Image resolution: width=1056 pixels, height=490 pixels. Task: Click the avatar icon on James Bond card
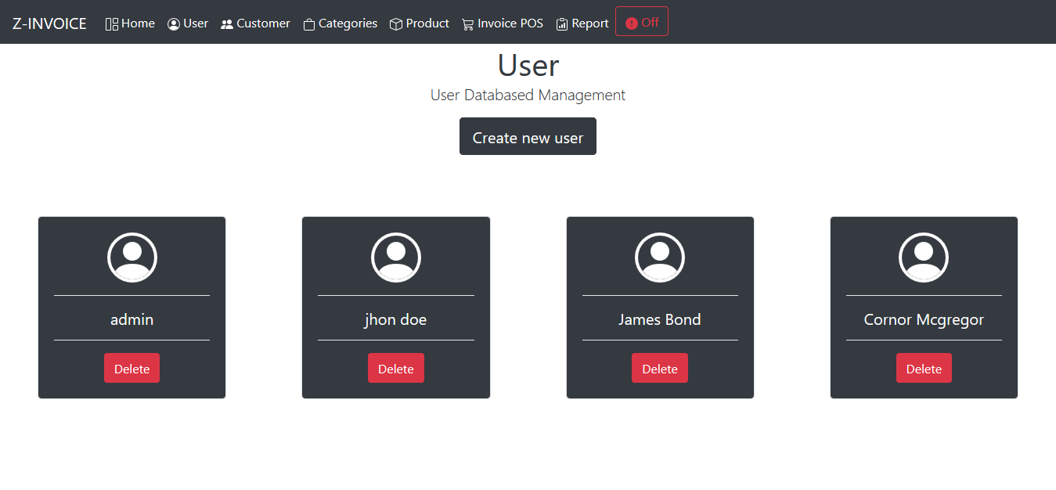[660, 258]
